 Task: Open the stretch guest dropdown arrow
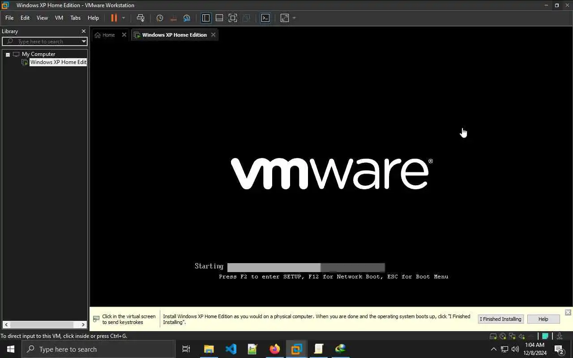pyautogui.click(x=294, y=18)
